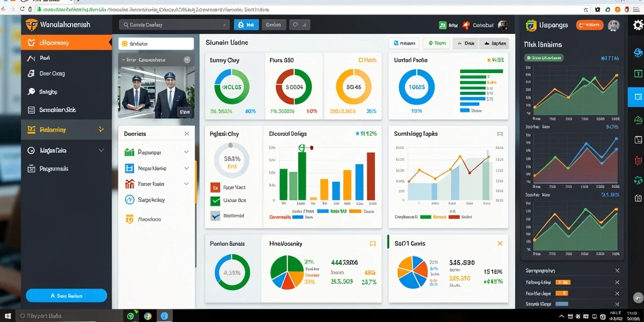Open settings via the white gear icon

(x=637, y=25)
